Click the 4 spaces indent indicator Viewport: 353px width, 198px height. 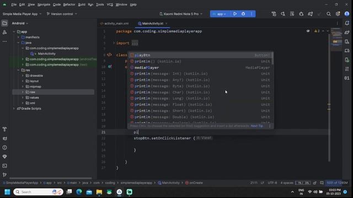287,183
